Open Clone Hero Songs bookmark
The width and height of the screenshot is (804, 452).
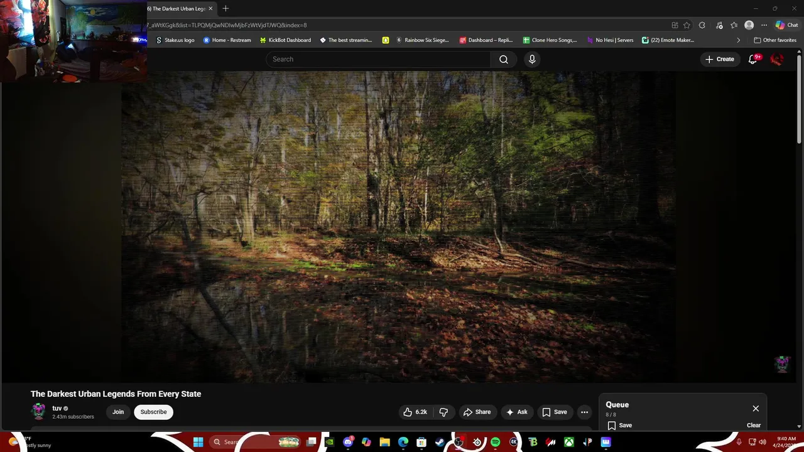click(x=550, y=40)
